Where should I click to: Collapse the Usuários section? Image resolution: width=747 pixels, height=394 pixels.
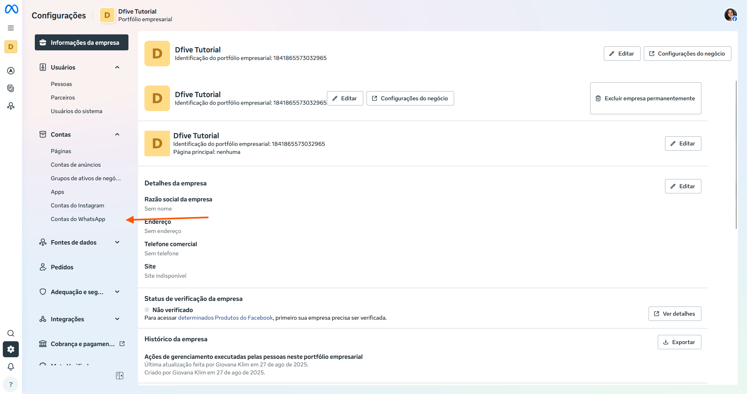tap(117, 68)
